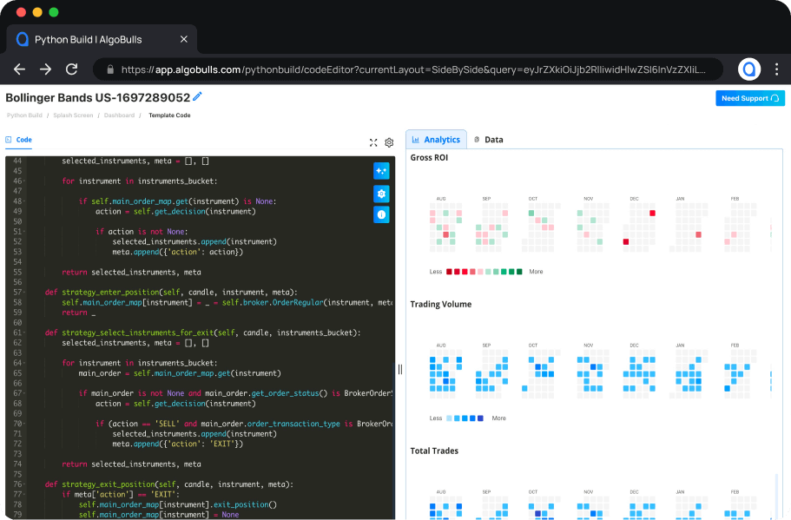791x520 pixels.
Task: Open the AlgoBulls profile avatar
Action: 749,69
